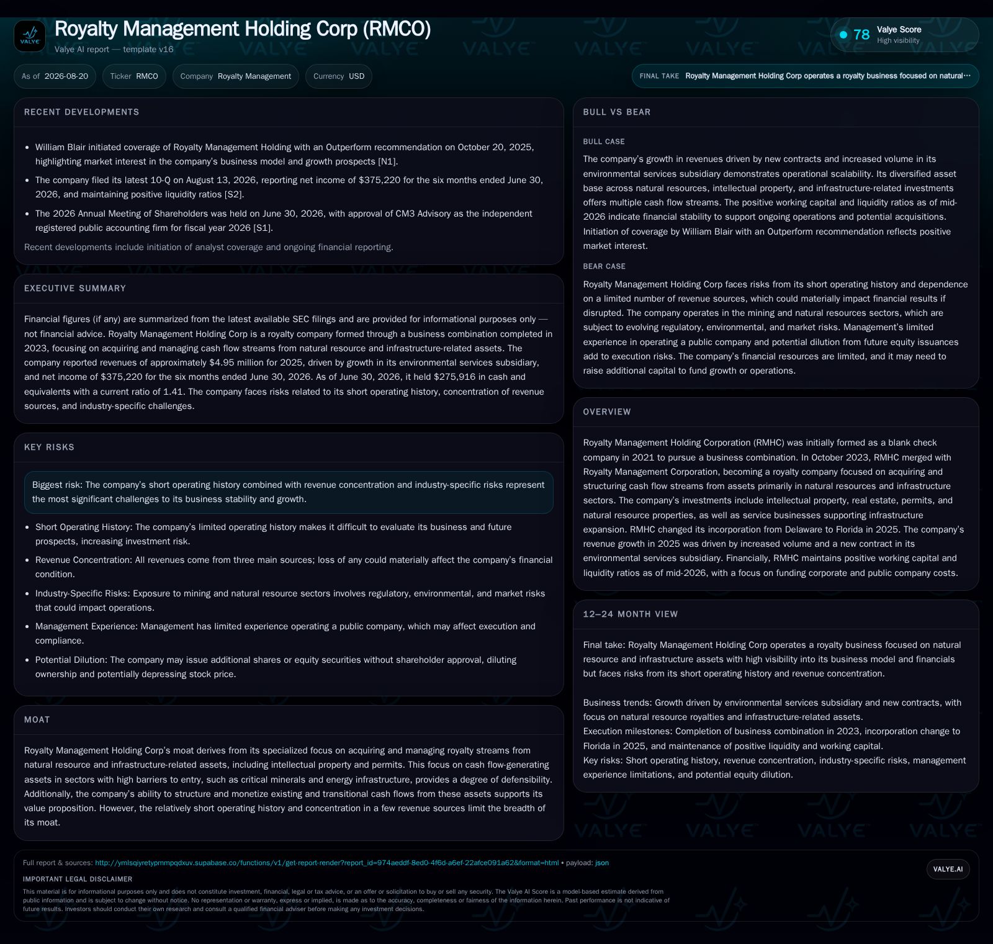
Task: Click the 'Business trends' line in 12–24 Month View
Action: [772, 710]
